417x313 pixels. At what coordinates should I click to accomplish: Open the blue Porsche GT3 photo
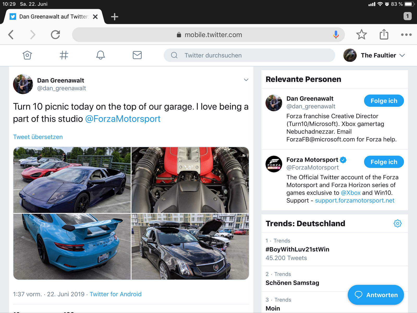click(72, 247)
